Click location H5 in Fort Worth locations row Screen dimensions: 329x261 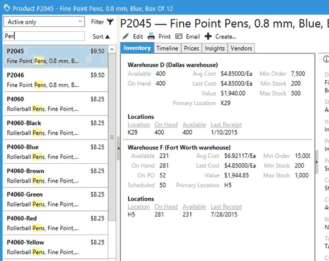132,214
